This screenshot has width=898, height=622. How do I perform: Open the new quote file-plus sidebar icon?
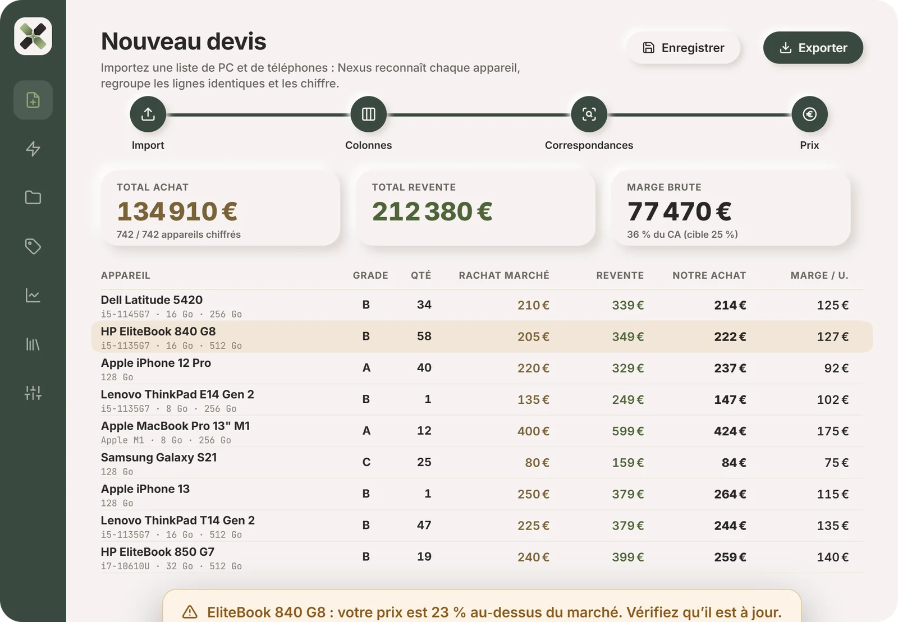[33, 100]
